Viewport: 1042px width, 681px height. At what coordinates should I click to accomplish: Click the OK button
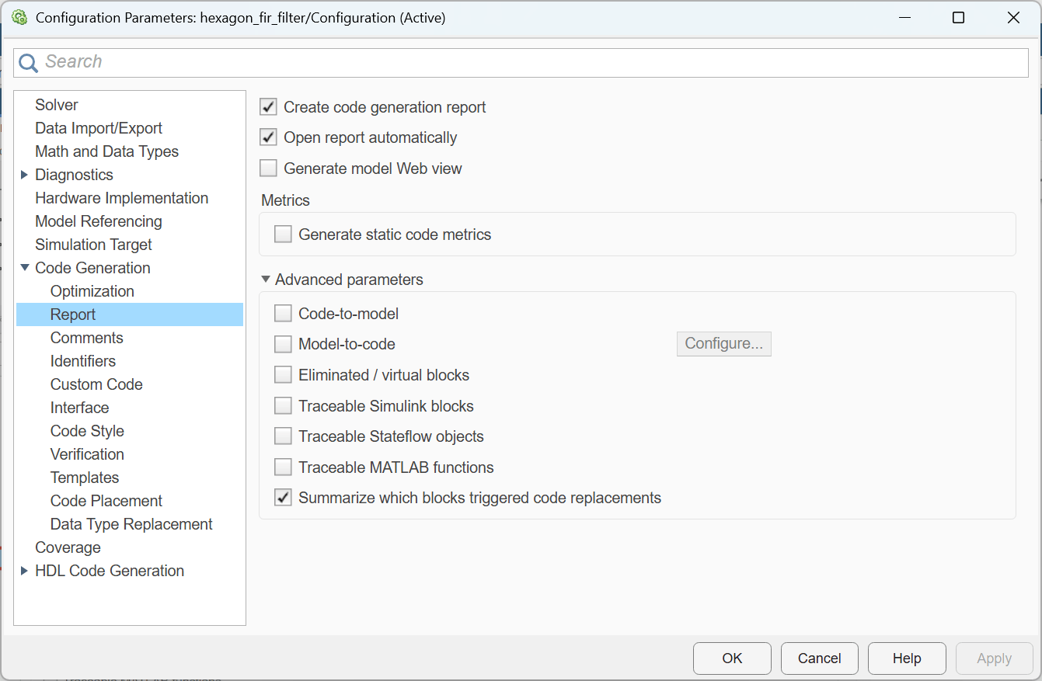point(732,658)
